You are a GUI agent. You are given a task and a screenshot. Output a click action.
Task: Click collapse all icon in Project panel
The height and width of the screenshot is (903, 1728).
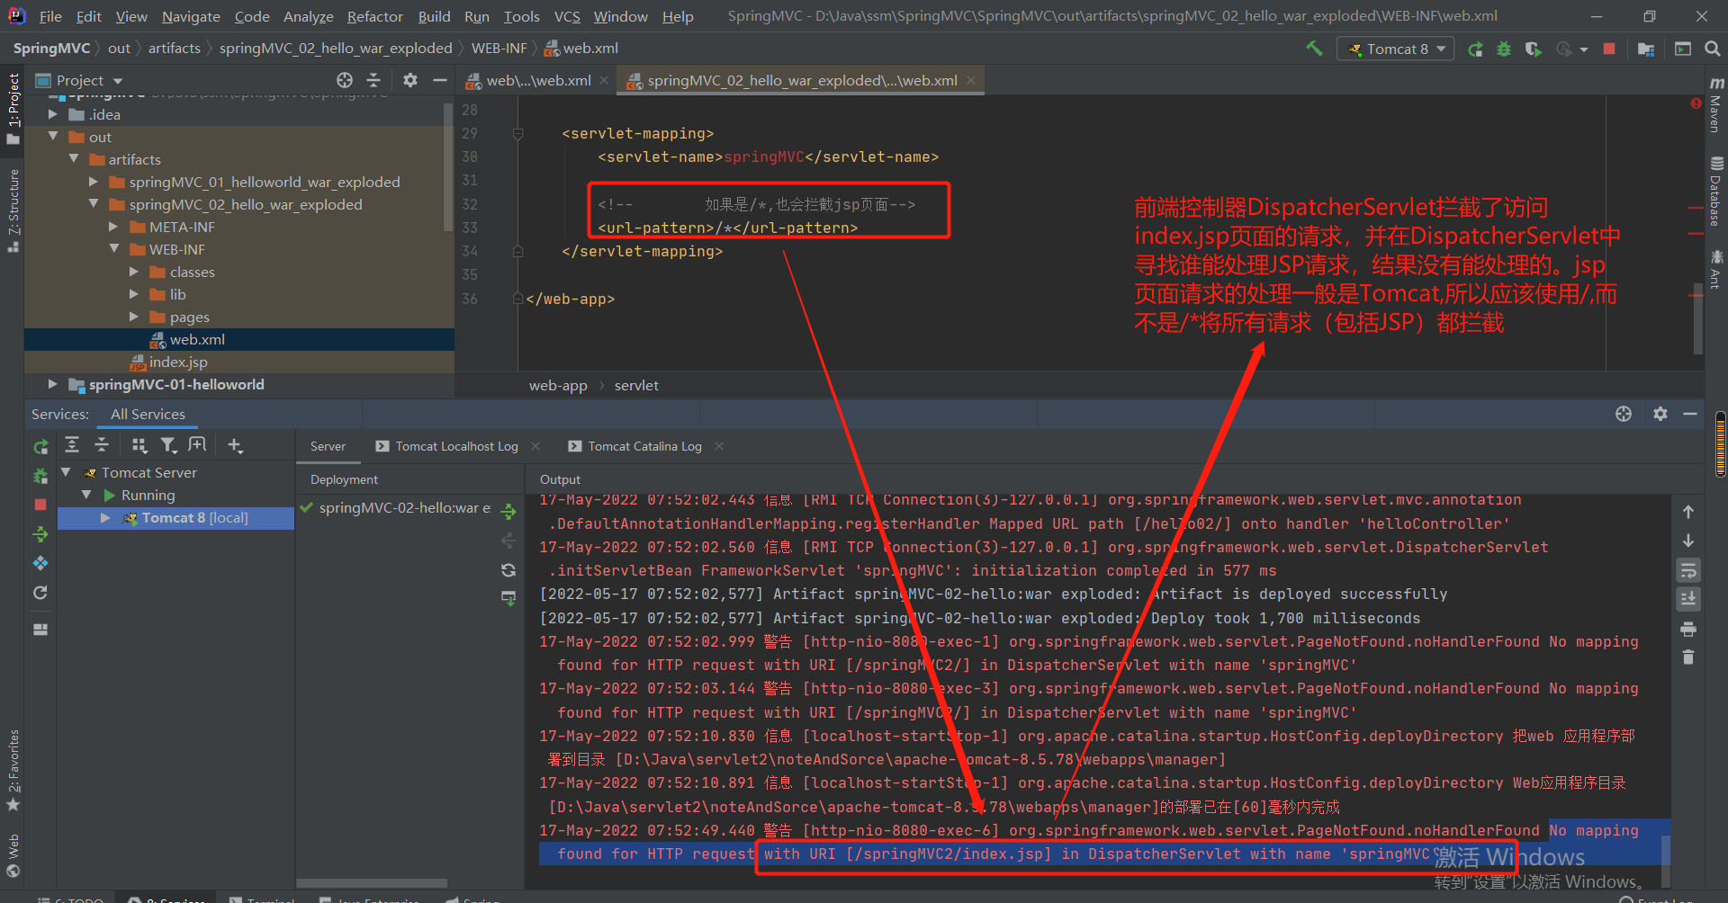373,80
